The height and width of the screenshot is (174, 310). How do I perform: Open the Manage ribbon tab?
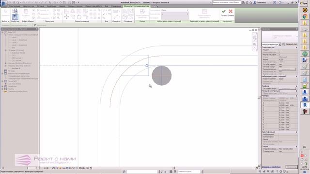tap(116, 6)
